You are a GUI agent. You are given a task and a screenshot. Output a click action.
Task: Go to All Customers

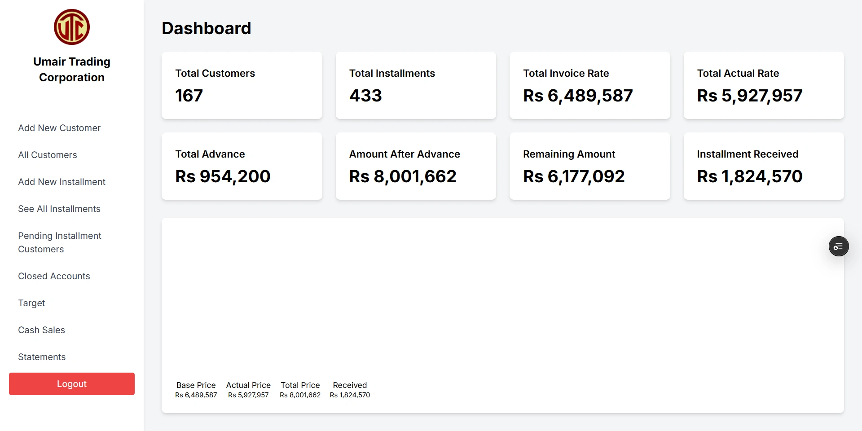(x=48, y=155)
